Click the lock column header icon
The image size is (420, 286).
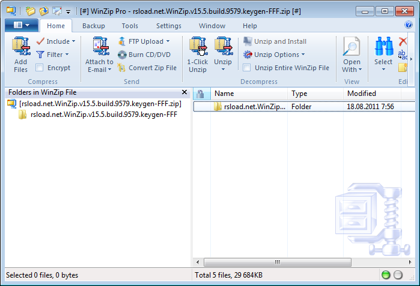pos(200,94)
